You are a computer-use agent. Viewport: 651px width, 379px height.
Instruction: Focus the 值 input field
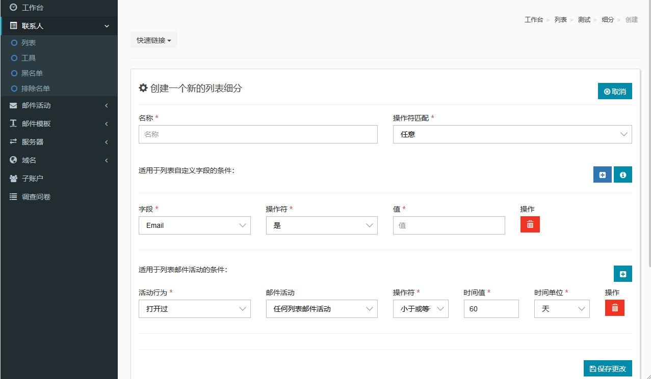click(449, 225)
